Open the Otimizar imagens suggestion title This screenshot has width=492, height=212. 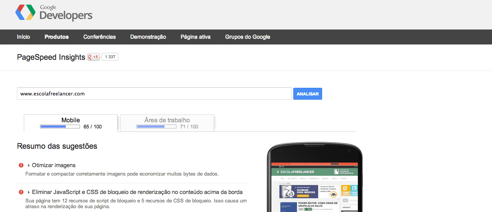54,165
